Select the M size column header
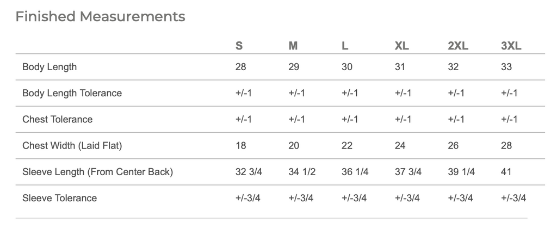Screen dimensions: 557x235 (x=293, y=46)
